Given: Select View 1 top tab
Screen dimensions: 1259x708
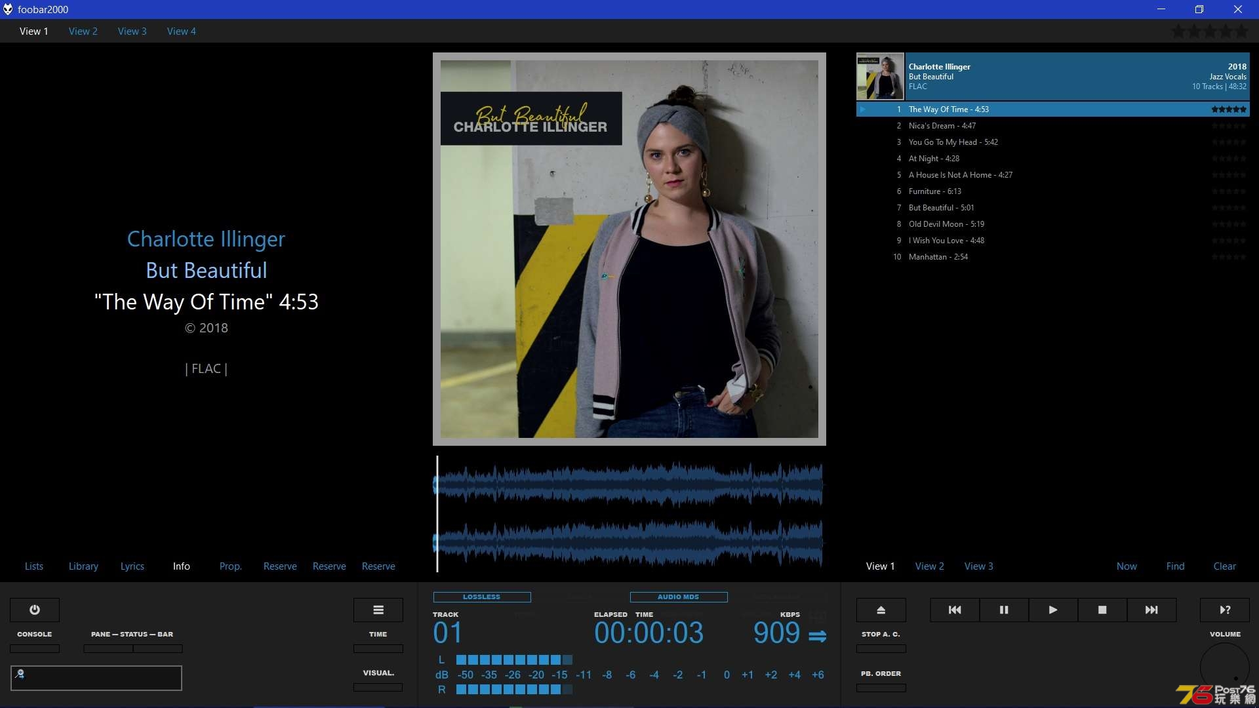Looking at the screenshot, I should [34, 31].
